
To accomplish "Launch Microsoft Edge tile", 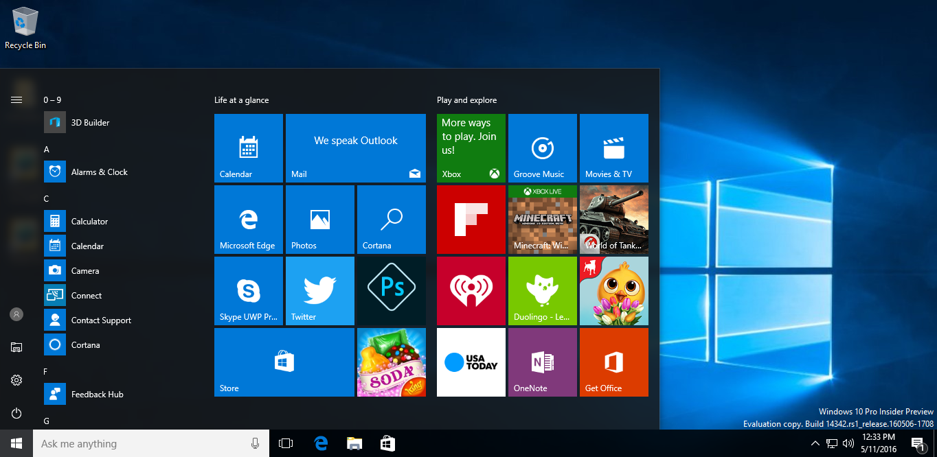I will (x=249, y=220).
